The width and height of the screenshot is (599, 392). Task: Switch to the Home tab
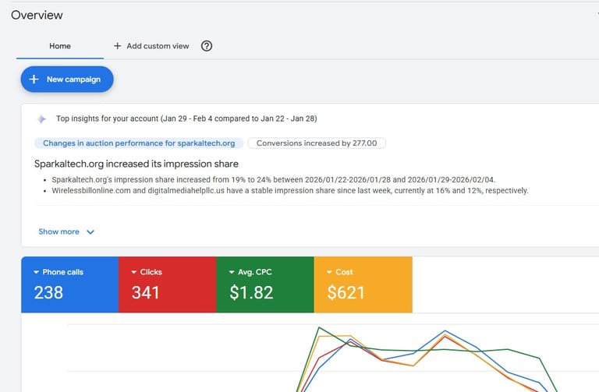[x=60, y=46]
